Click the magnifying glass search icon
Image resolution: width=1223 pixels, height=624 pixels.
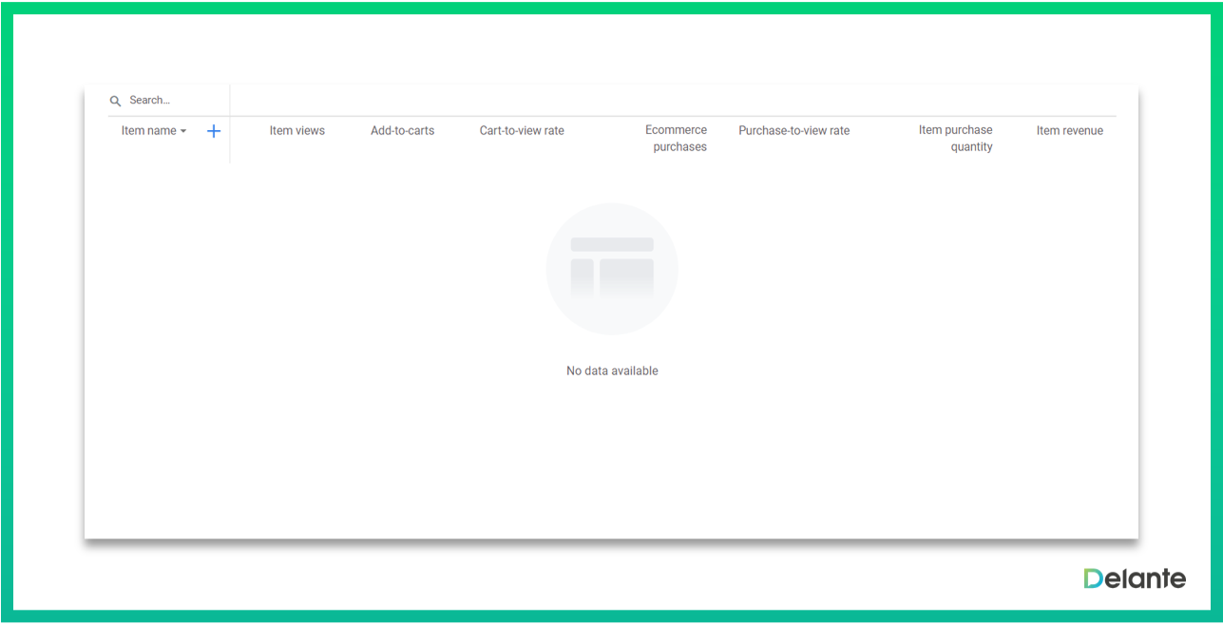(116, 101)
